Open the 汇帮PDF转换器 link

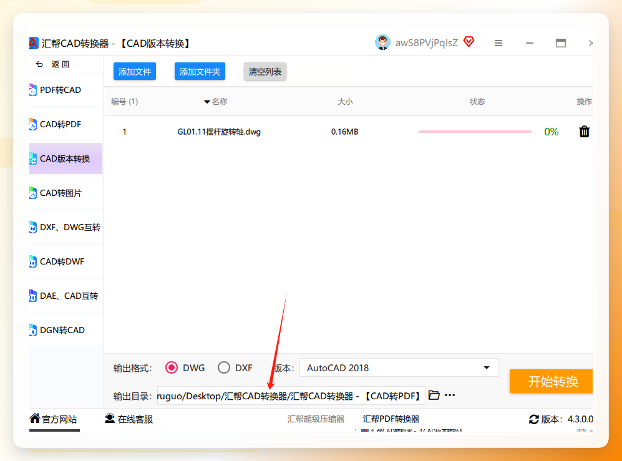click(391, 419)
